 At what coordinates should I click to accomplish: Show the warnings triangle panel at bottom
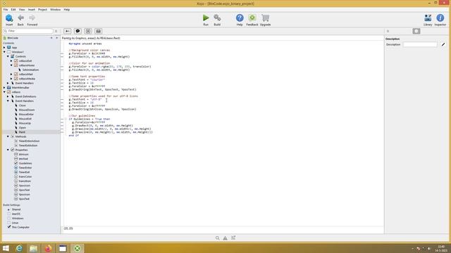pyautogui.click(x=225, y=238)
